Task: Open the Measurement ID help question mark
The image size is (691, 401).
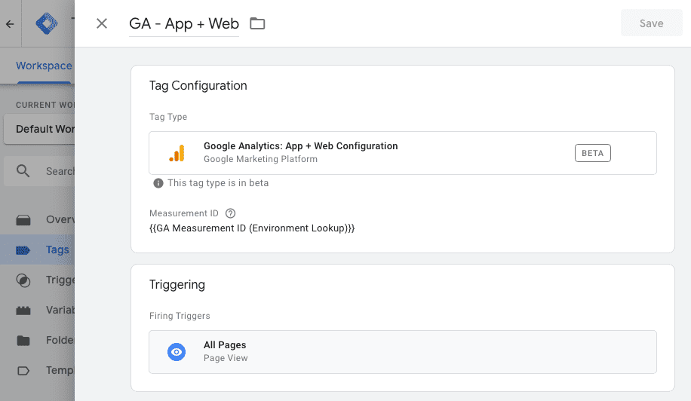Action: (x=230, y=213)
